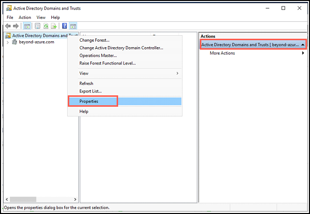The height and width of the screenshot is (214, 310).
Task: Click the Export List toolbar icon
Action: coord(54,26)
